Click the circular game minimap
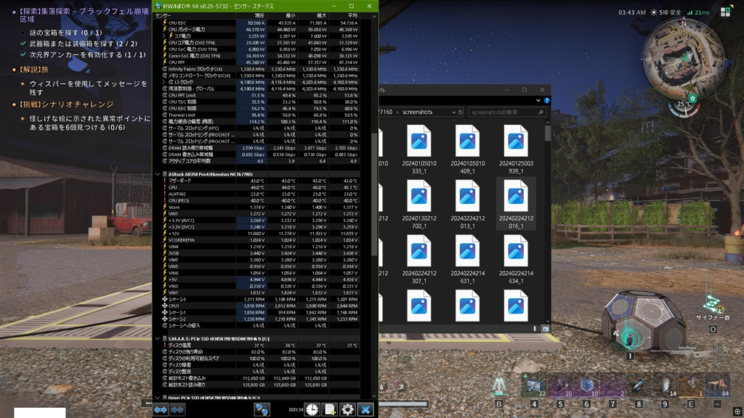The height and width of the screenshot is (418, 744). (684, 59)
